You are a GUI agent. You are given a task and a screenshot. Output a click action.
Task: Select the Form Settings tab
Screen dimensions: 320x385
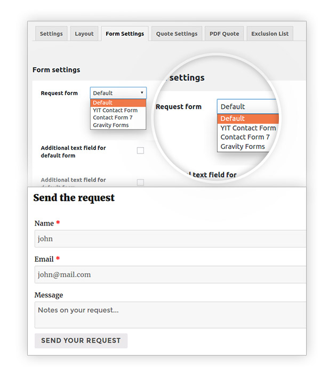point(125,34)
